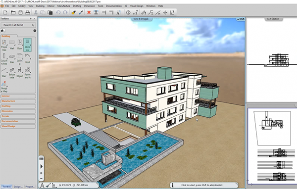The height and width of the screenshot is (189, 297).
Task: Click the Undo arrow icon
Action: pyautogui.click(x=58, y=12)
